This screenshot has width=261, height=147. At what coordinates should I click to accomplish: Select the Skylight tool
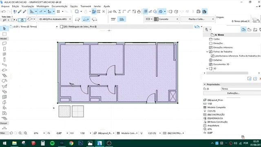[x=4, y=91]
